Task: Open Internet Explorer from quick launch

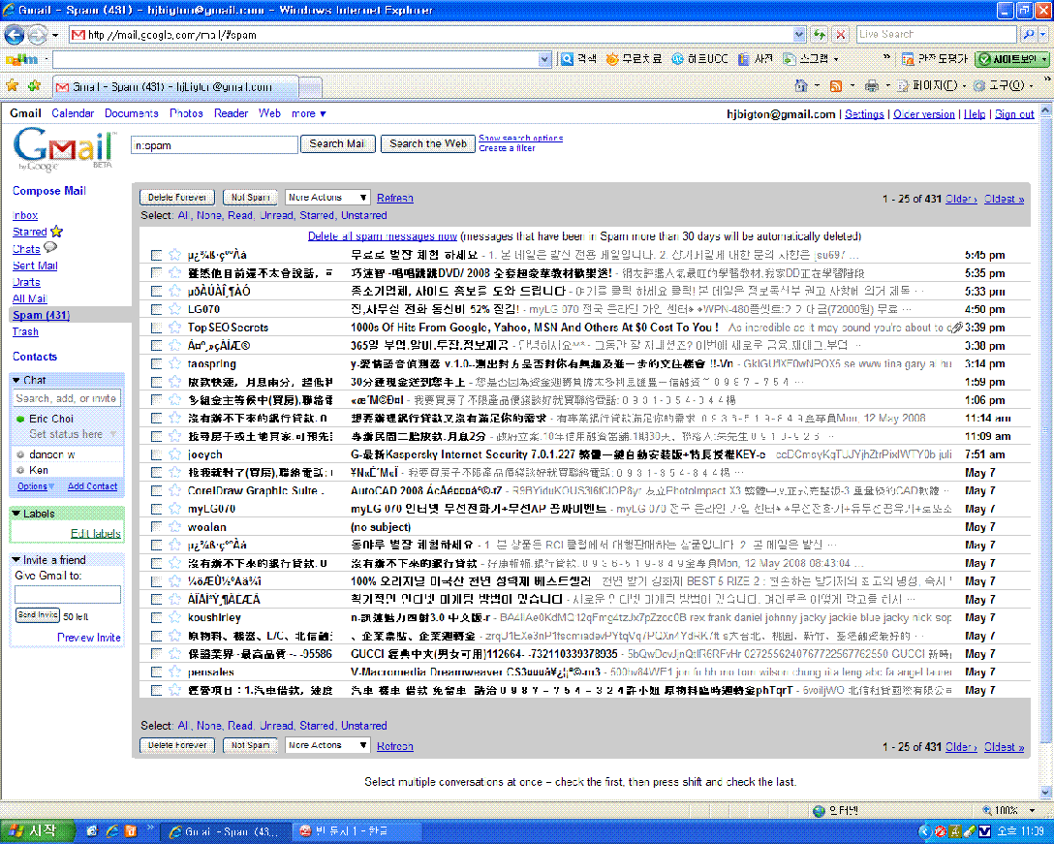Action: (111, 831)
